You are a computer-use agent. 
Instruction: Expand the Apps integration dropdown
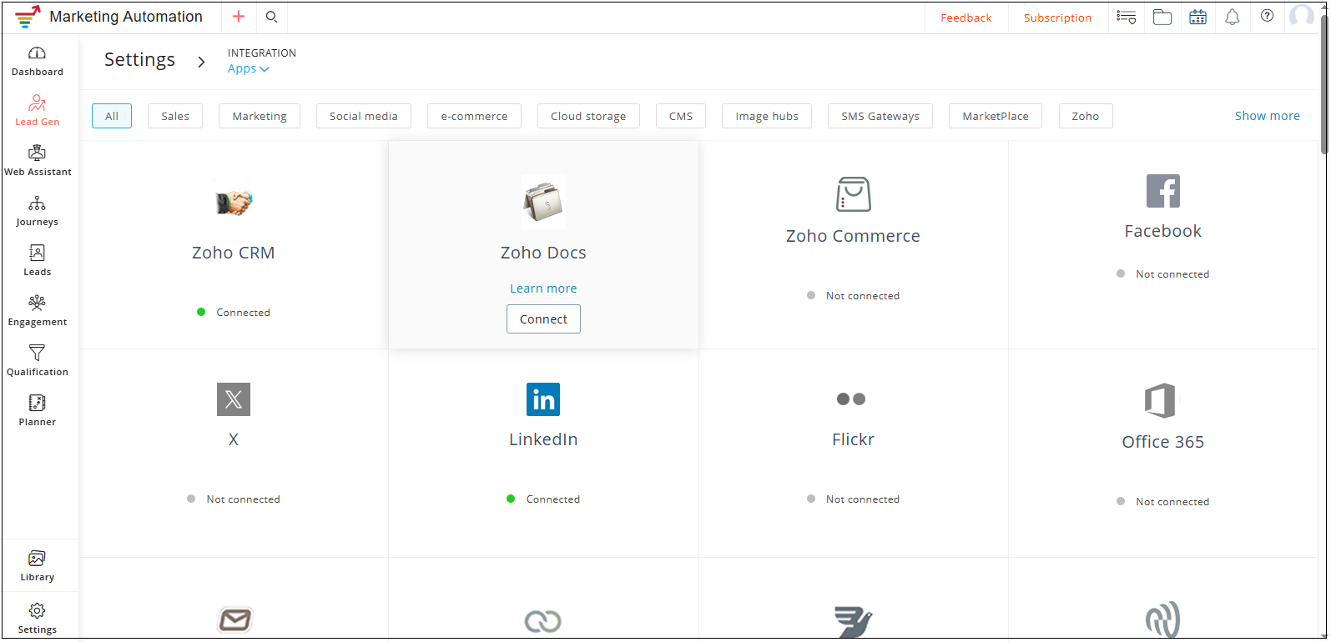pyautogui.click(x=249, y=68)
